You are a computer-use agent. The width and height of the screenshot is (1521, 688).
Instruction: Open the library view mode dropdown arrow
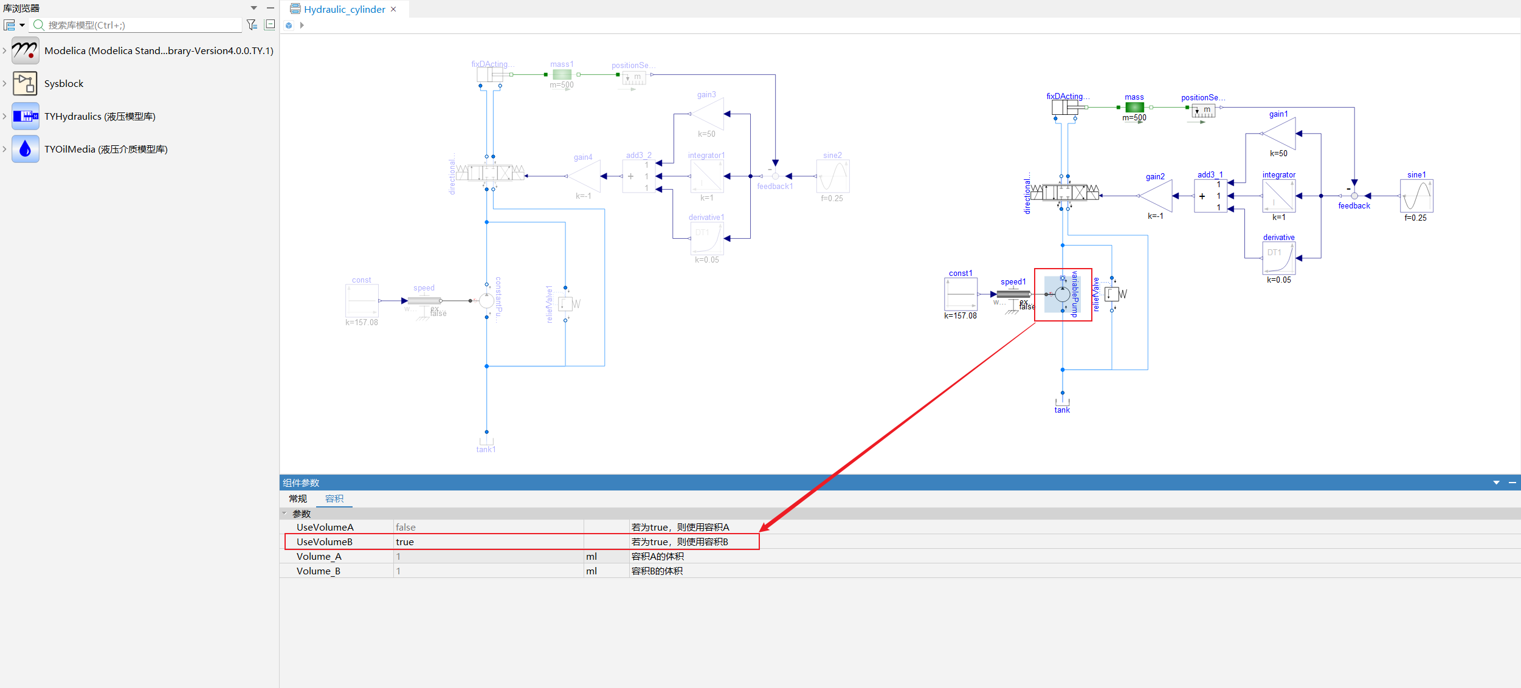click(22, 25)
